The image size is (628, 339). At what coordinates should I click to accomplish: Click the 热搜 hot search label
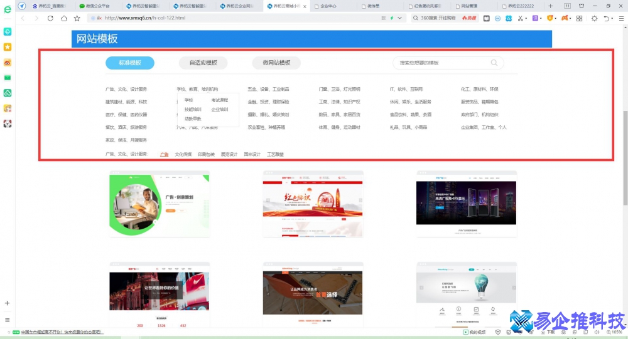pos(469,18)
